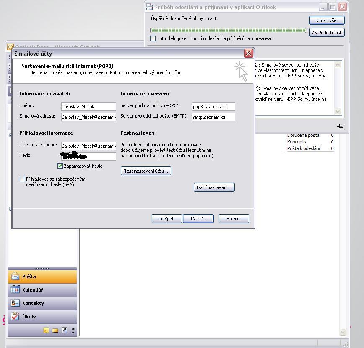Open Notes via yellow note icon
This screenshot has height=348, width=364.
pos(46,330)
